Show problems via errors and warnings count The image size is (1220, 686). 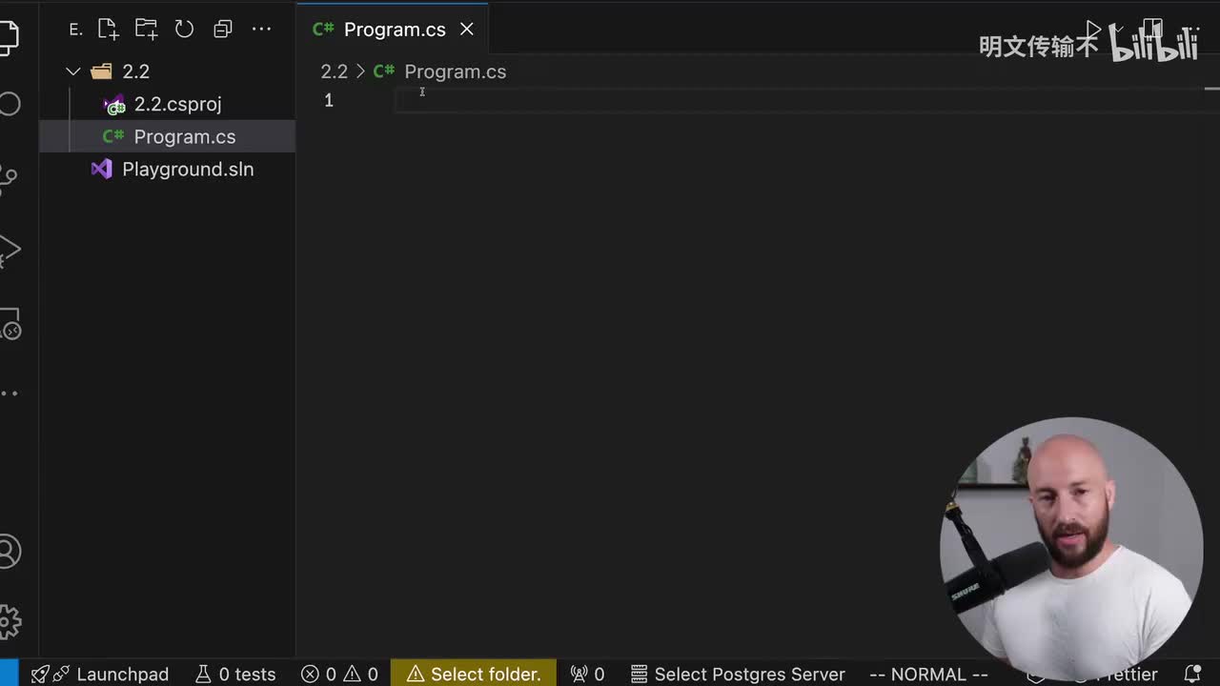point(339,674)
